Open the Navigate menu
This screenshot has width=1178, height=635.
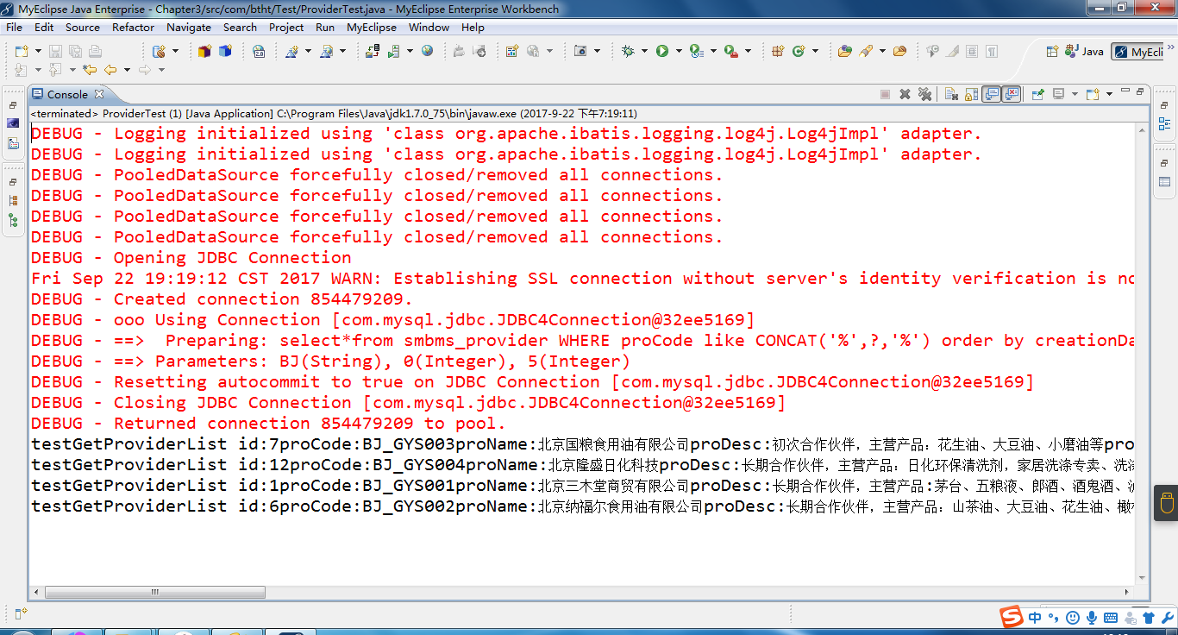pos(189,27)
